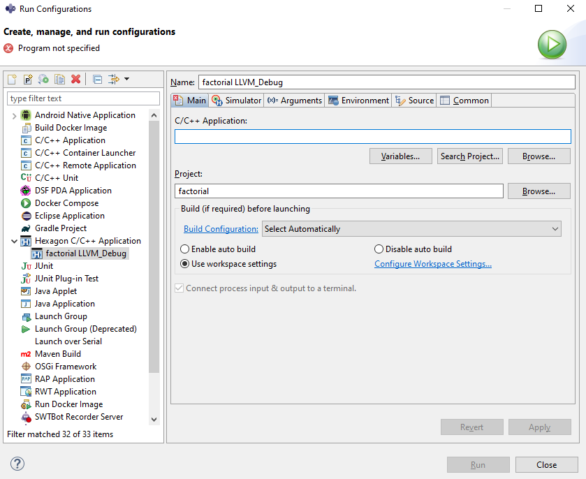The width and height of the screenshot is (586, 479).
Task: Click the Revert button
Action: pyautogui.click(x=471, y=427)
